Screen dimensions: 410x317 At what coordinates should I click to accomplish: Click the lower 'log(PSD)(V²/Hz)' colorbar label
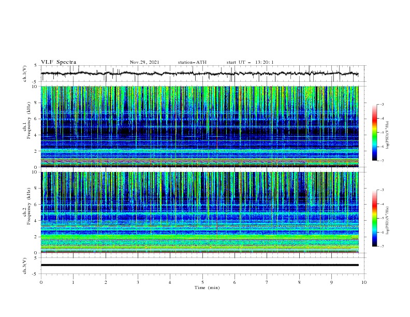388,221
